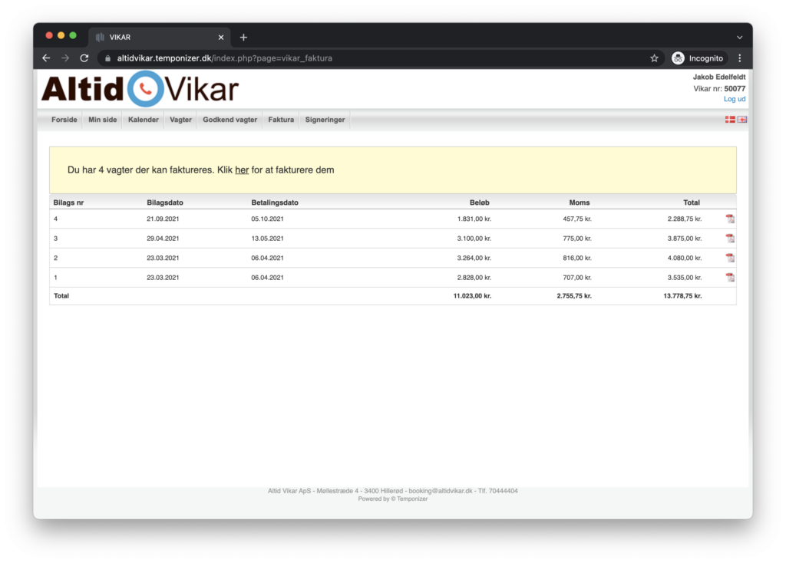Click sum 11.023,00 kr.
Screen dimensions: 786x563
coord(472,296)
